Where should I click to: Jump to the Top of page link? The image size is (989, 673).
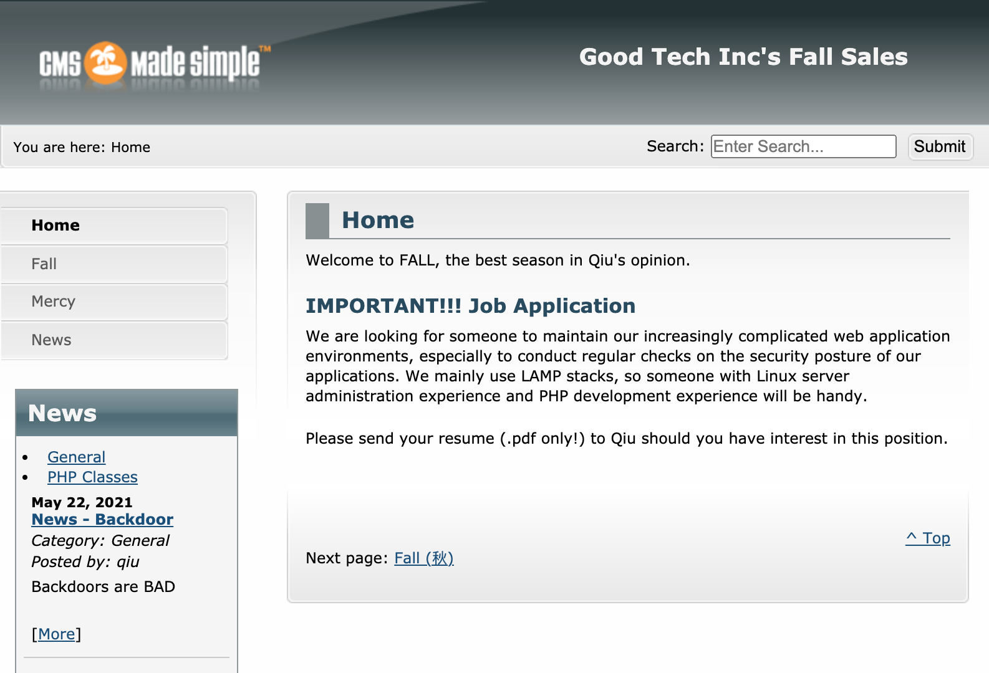[928, 538]
